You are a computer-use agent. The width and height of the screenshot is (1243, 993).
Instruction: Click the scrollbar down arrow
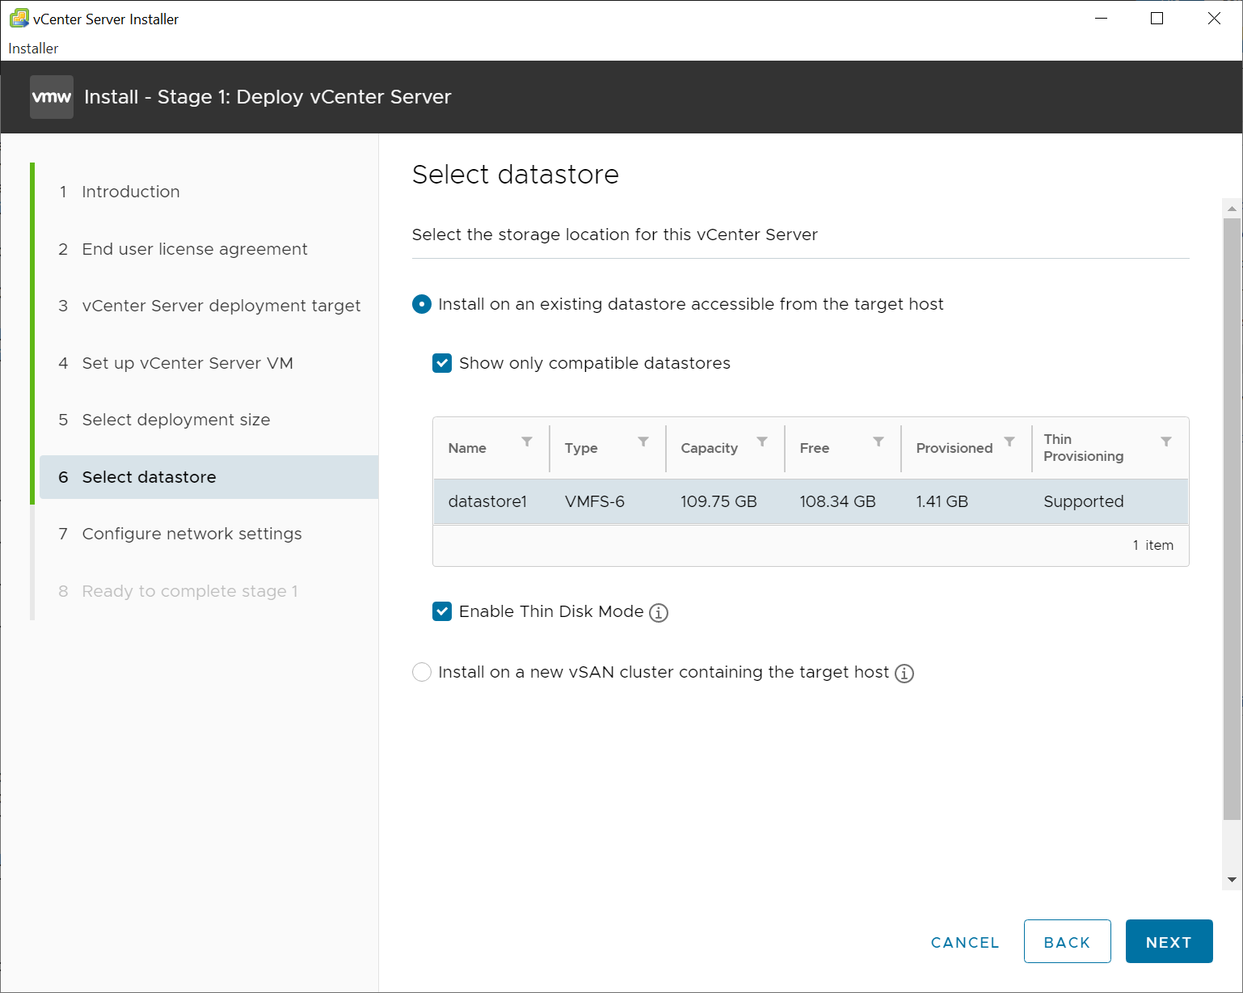pos(1232,880)
